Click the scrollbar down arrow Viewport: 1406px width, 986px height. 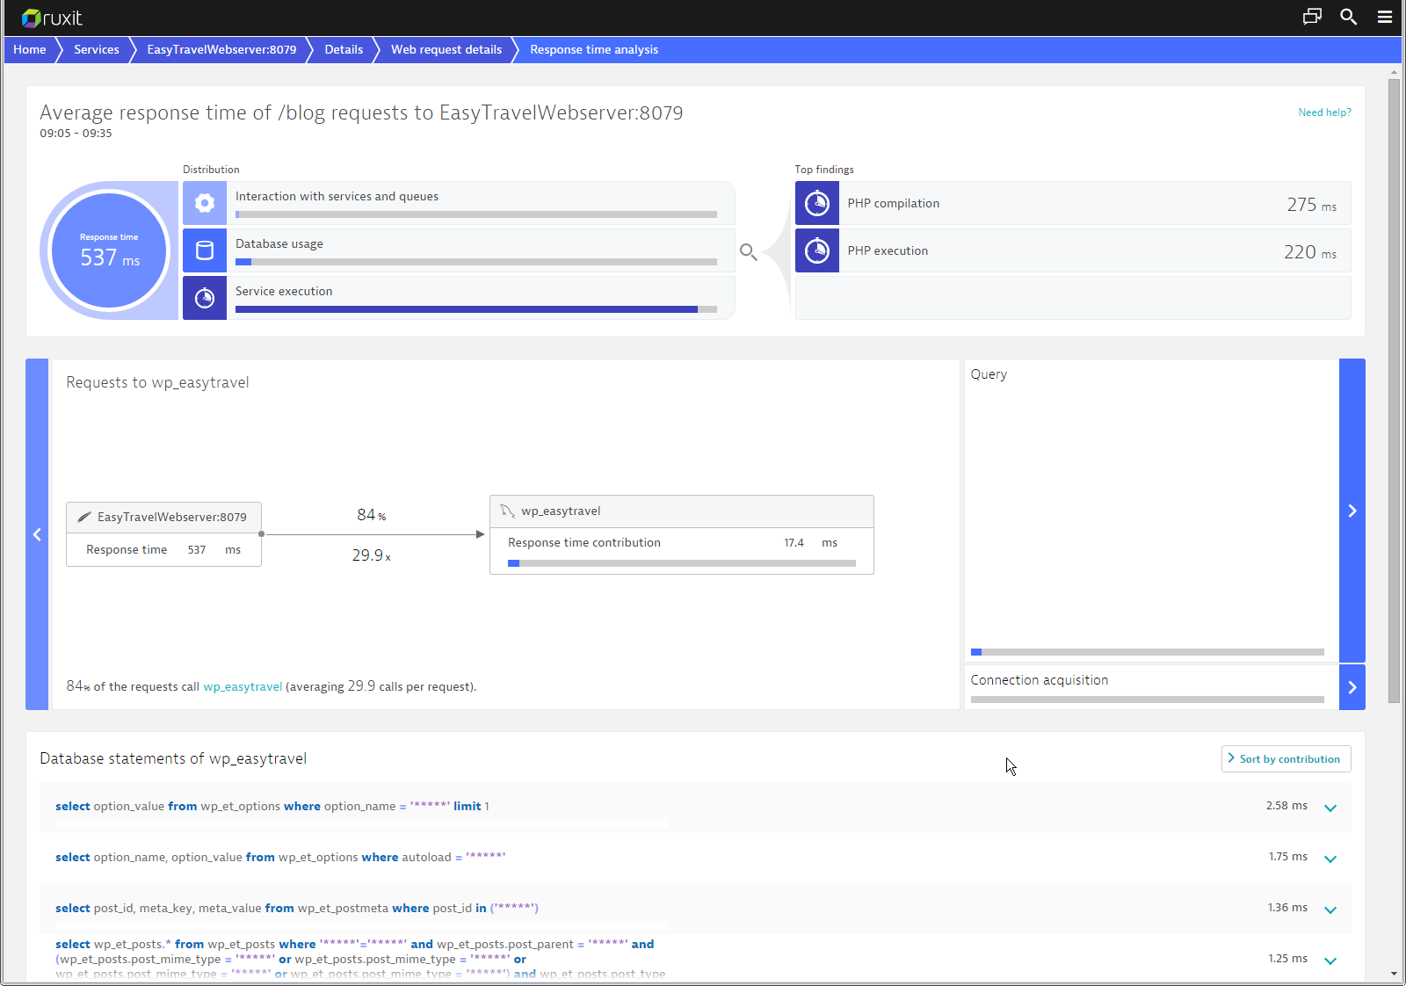(1394, 974)
